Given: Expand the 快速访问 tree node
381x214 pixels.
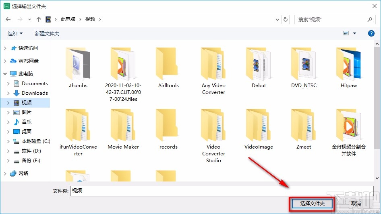Looking at the screenshot, I should (x=5, y=48).
